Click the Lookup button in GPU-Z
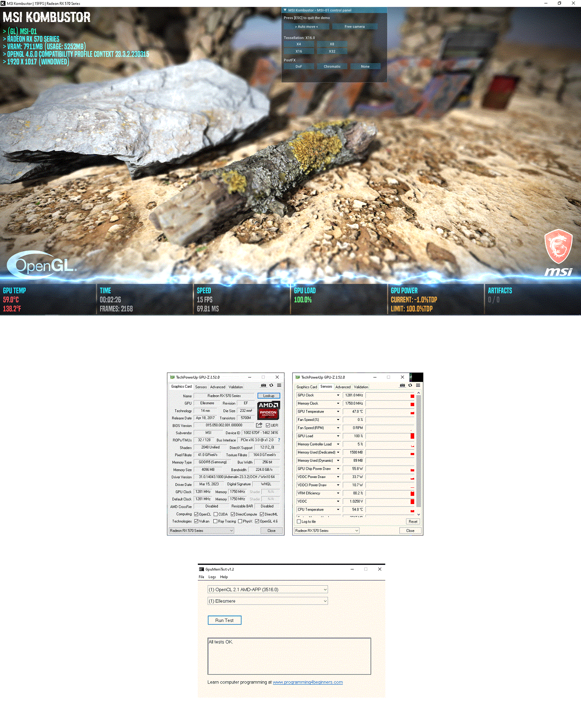This screenshot has height=710, width=581. coord(269,396)
